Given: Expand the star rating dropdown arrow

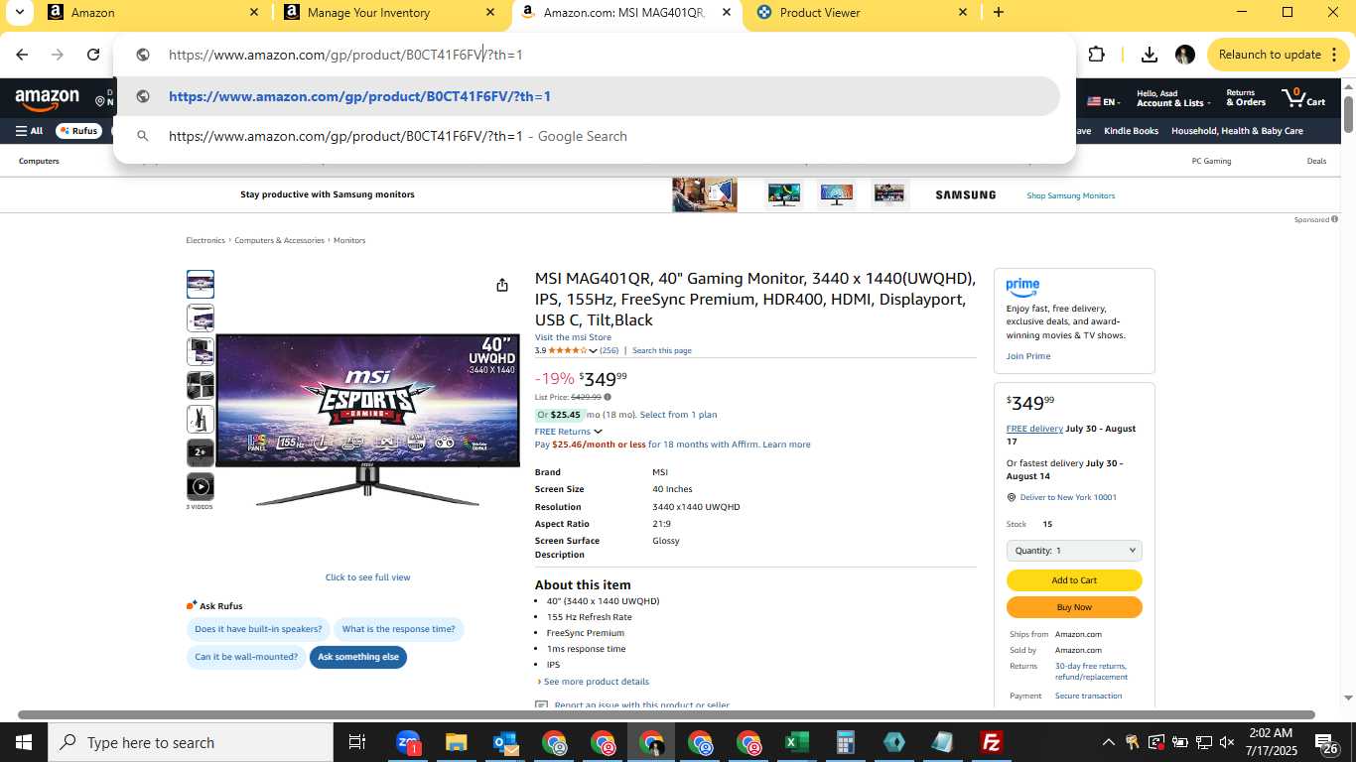Looking at the screenshot, I should click(593, 350).
